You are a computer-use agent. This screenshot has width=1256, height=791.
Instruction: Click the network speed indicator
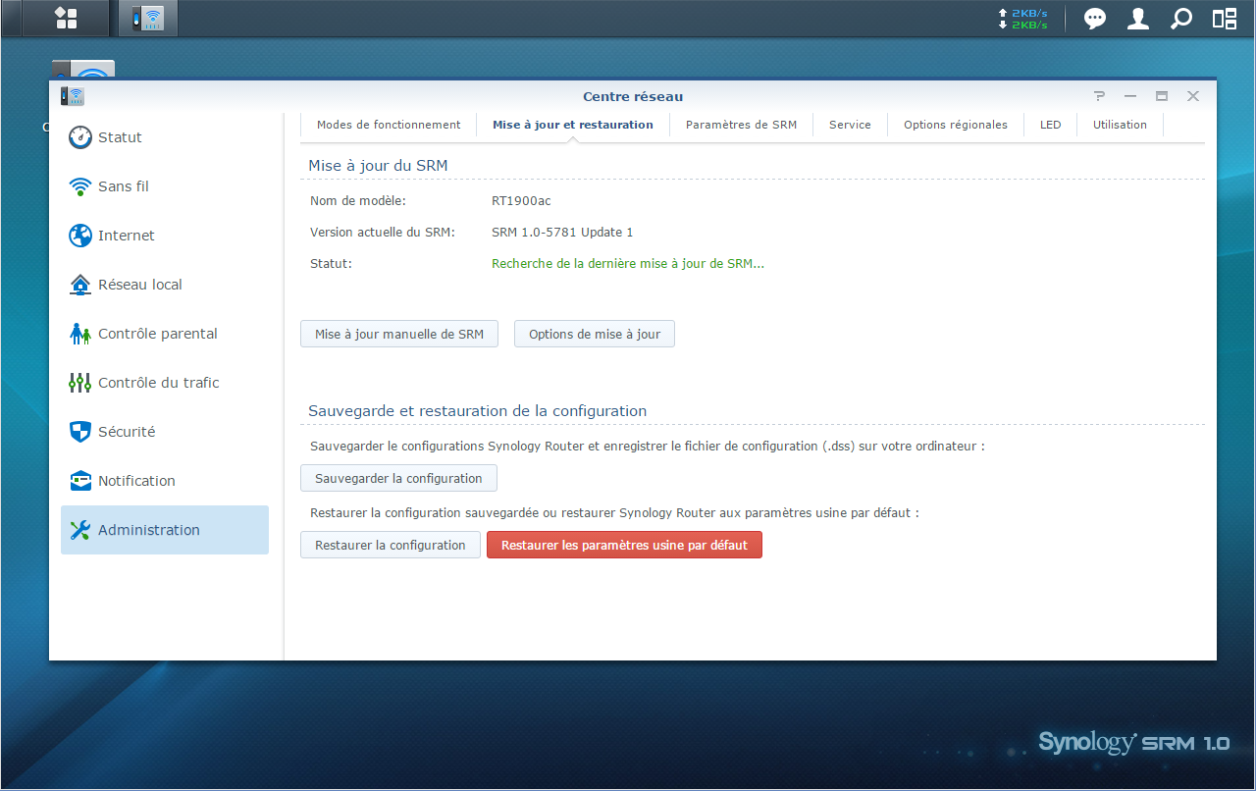[1022, 19]
